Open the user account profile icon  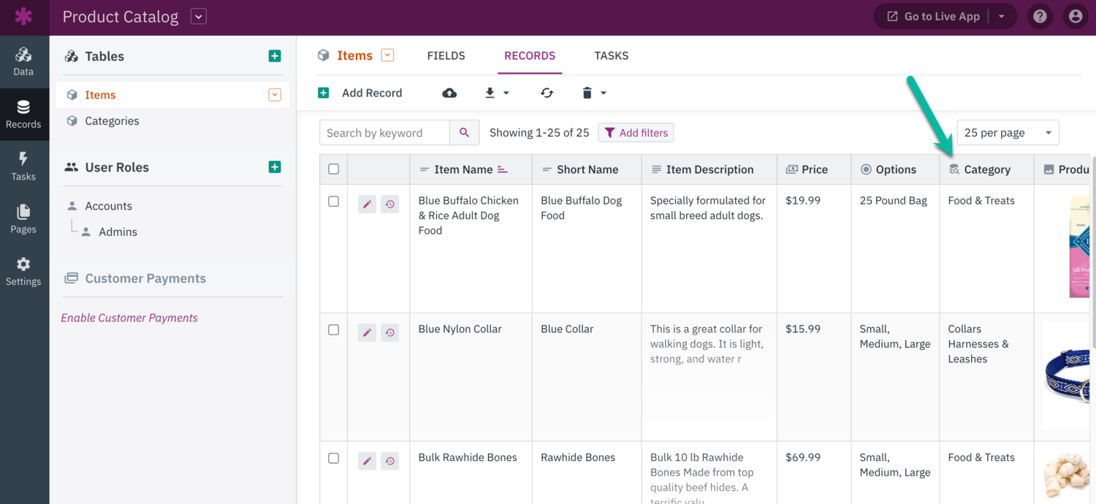(x=1075, y=16)
